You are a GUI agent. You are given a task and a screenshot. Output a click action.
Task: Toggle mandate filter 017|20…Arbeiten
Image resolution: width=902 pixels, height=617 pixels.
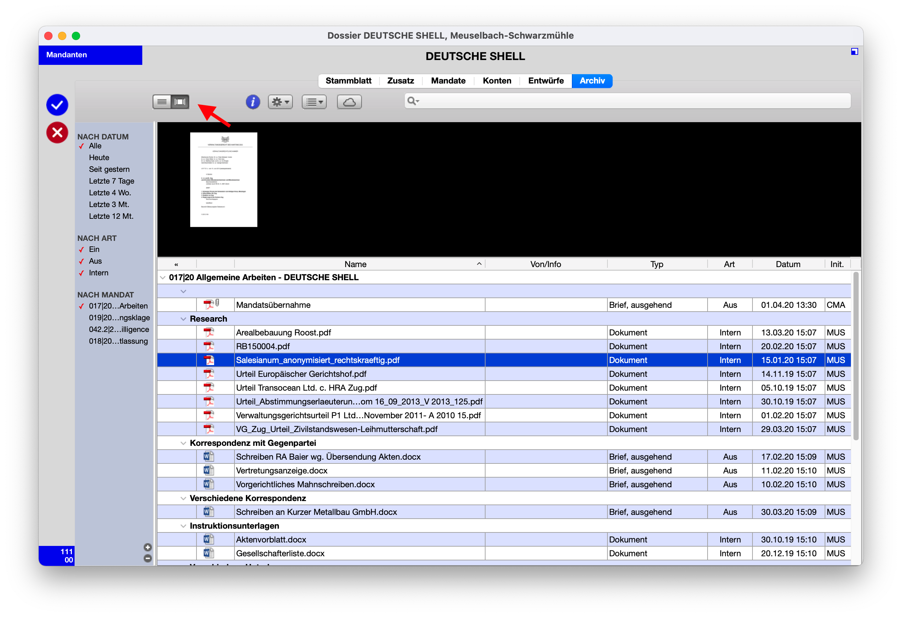(118, 306)
